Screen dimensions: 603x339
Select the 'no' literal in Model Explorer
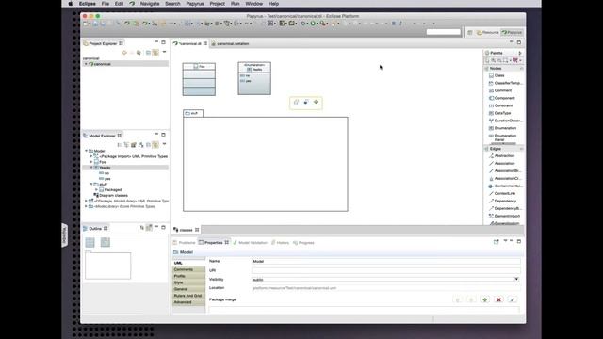click(x=105, y=173)
